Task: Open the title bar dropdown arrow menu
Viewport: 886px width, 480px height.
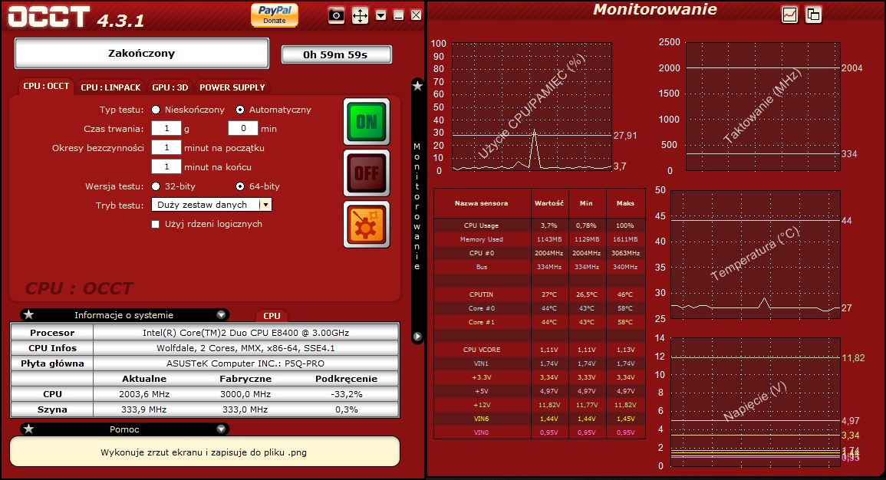Action: 380,15
